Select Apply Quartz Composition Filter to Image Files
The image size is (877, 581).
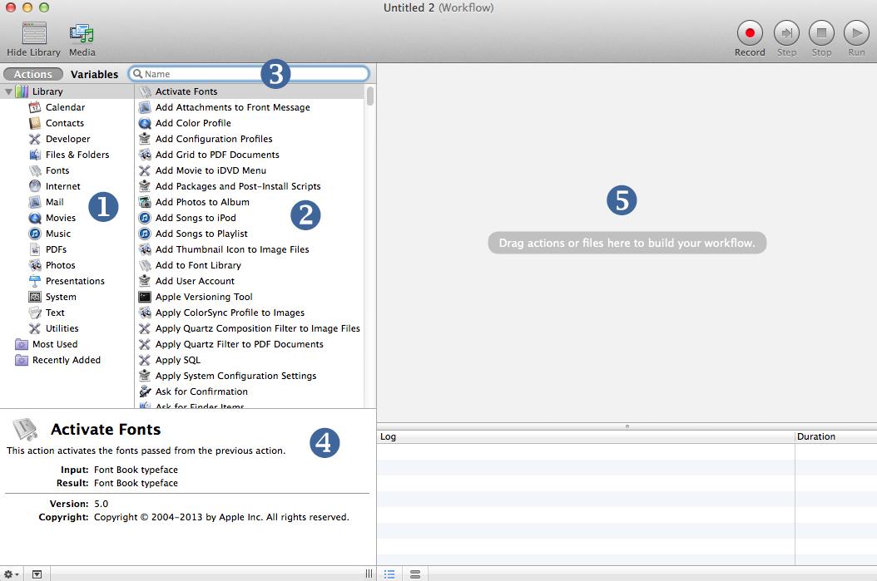pyautogui.click(x=250, y=328)
